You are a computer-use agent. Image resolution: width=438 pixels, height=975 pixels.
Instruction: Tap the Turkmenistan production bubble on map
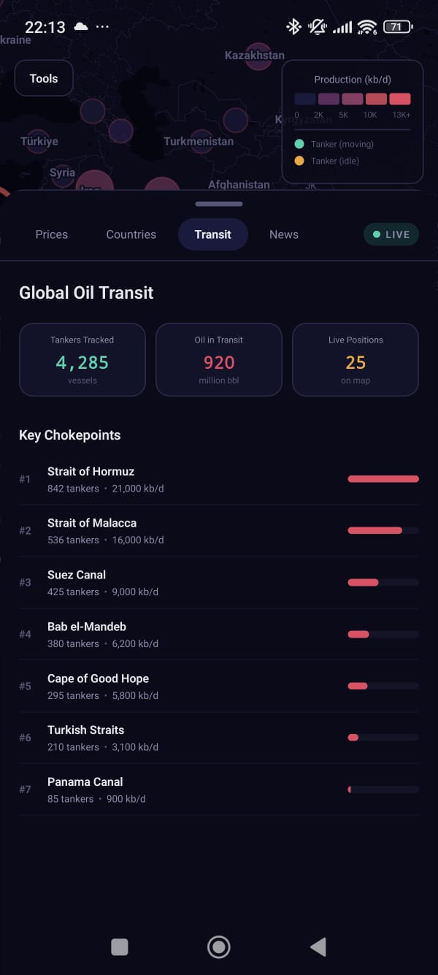(202, 141)
